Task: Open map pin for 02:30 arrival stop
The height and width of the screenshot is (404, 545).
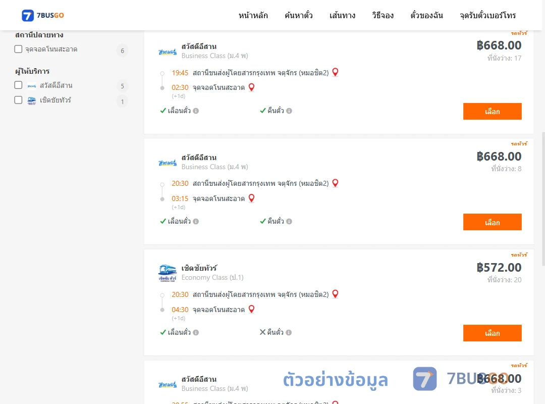Action: [x=251, y=87]
